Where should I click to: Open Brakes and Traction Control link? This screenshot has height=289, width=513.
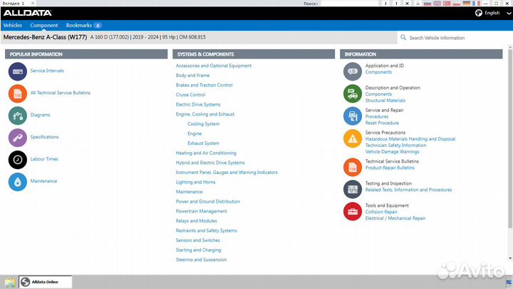pos(204,85)
